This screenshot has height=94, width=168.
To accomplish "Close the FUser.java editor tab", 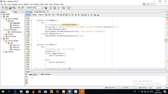I will coord(47,12).
